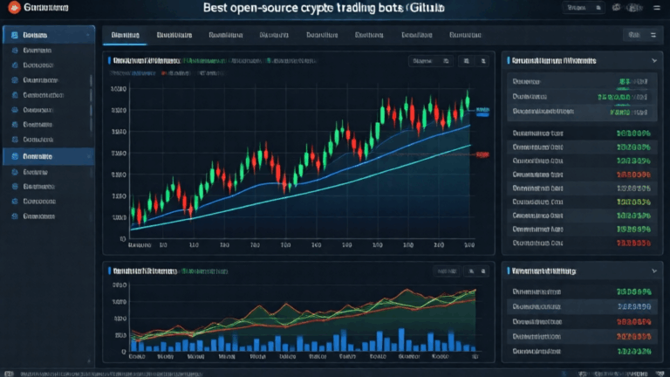The height and width of the screenshot is (377, 670).
Task: Click the blue price marker on the chart's right axis
Action: pyautogui.click(x=482, y=112)
